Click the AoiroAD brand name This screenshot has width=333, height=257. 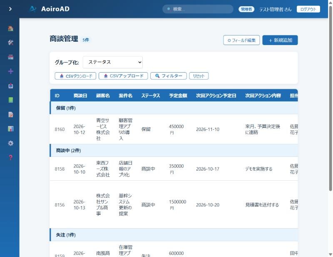pyautogui.click(x=55, y=9)
